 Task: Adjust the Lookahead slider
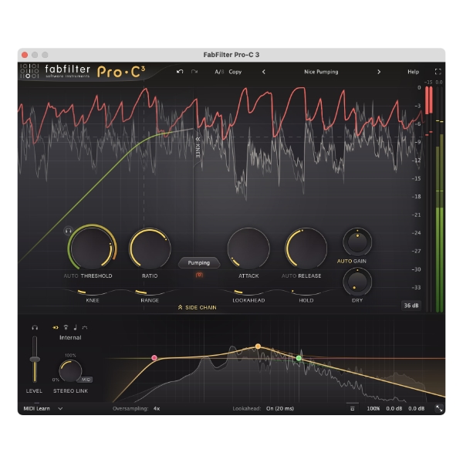pos(248,292)
